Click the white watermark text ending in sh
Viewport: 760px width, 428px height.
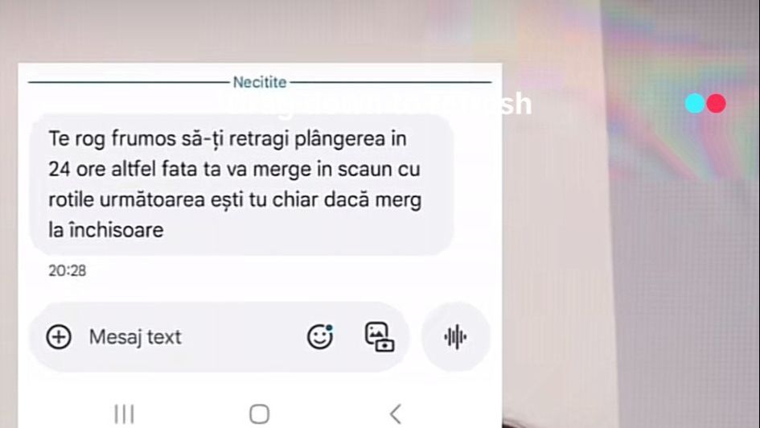pos(374,104)
